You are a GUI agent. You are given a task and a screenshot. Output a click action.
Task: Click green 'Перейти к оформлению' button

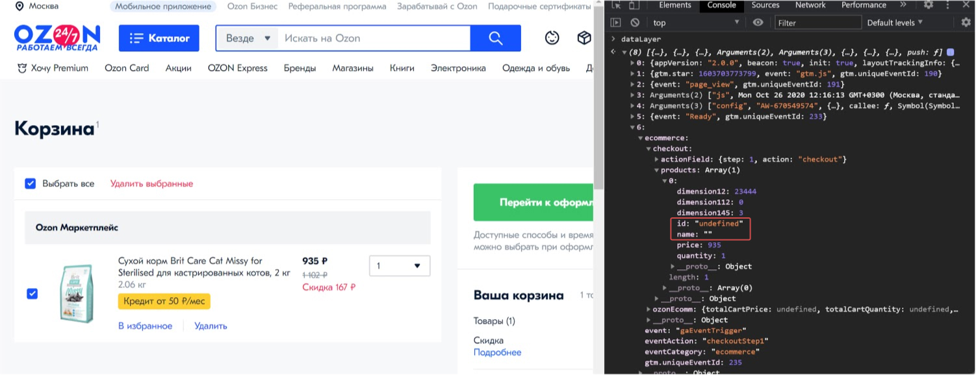pyautogui.click(x=533, y=202)
